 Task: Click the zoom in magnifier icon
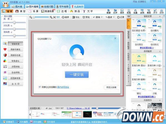coord(51,17)
